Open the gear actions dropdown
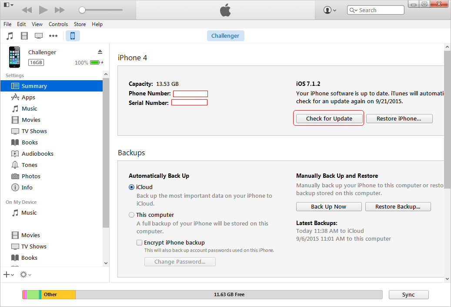Viewport: 451px width, 307px height. click(x=25, y=274)
